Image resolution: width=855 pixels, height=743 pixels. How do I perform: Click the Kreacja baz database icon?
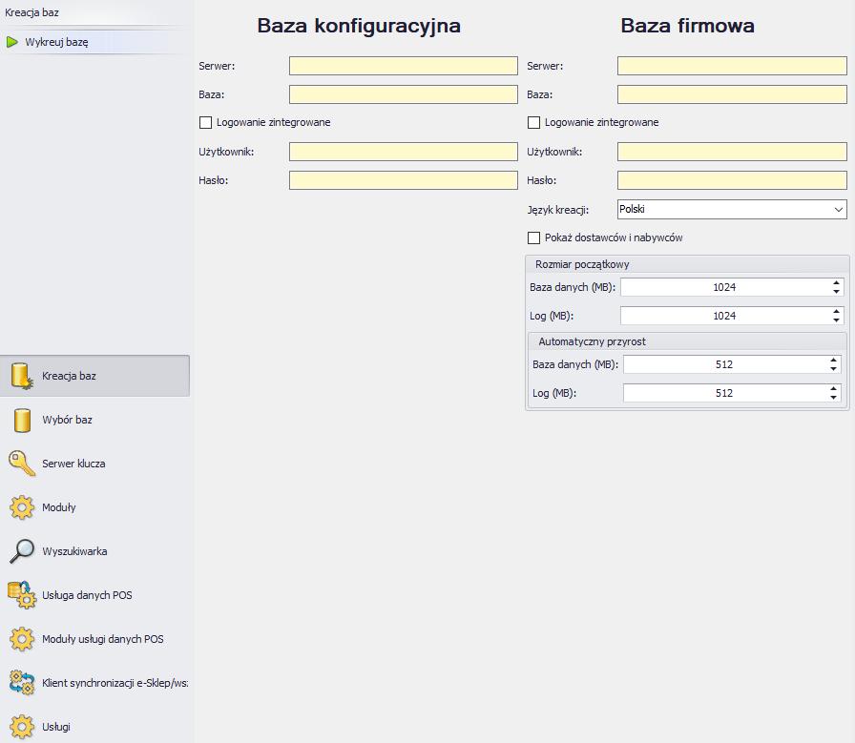click(22, 376)
